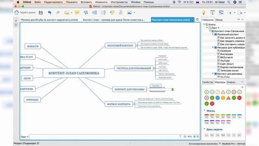Select the ЦЕЛИ topic node
The width and height of the screenshot is (259, 146).
point(27,78)
